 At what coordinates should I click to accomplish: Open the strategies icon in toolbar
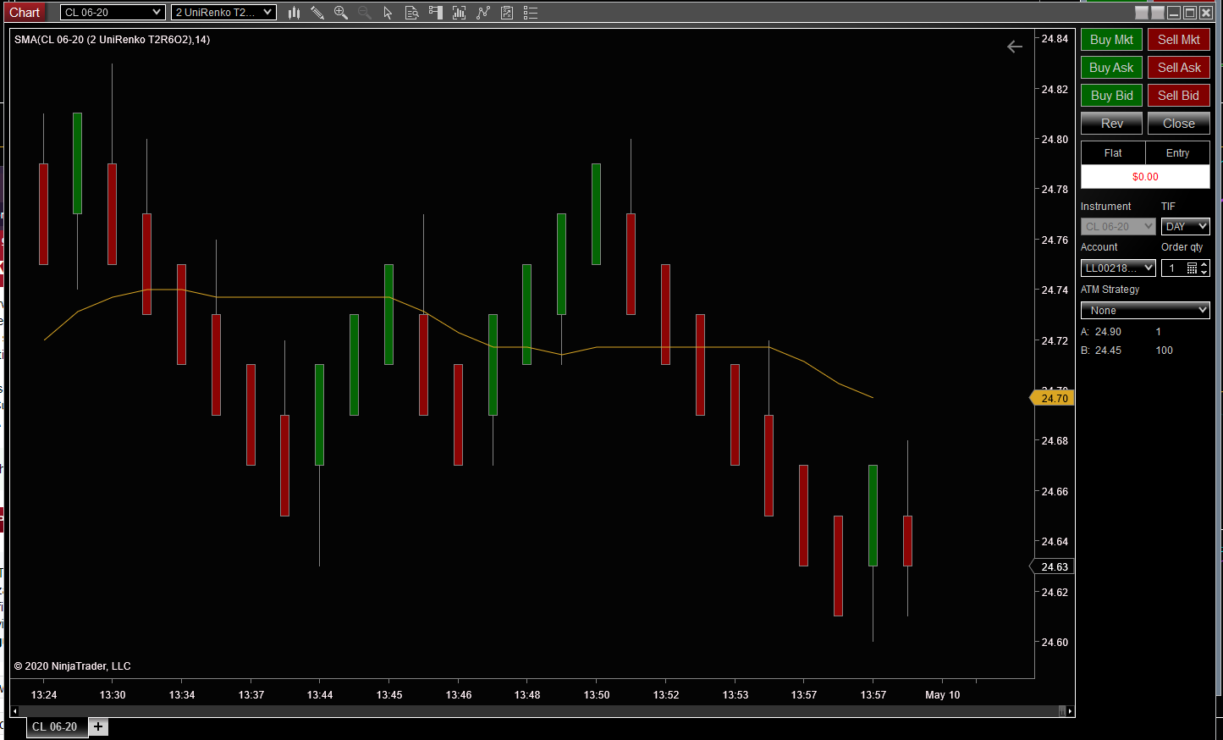coord(507,13)
